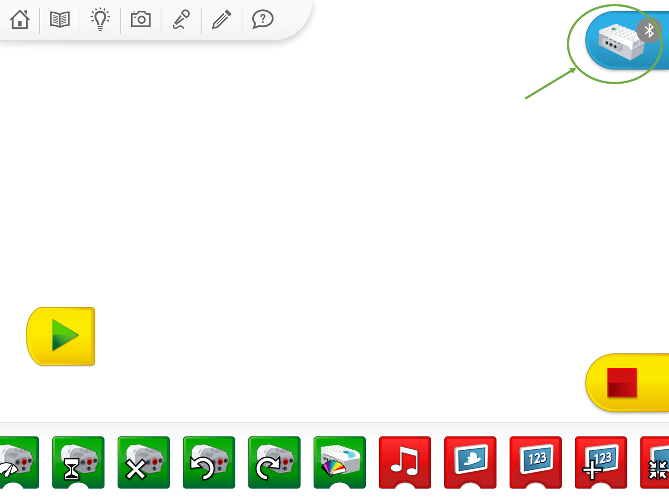Select the display background image block
The width and height of the screenshot is (669, 501).
coord(470,462)
